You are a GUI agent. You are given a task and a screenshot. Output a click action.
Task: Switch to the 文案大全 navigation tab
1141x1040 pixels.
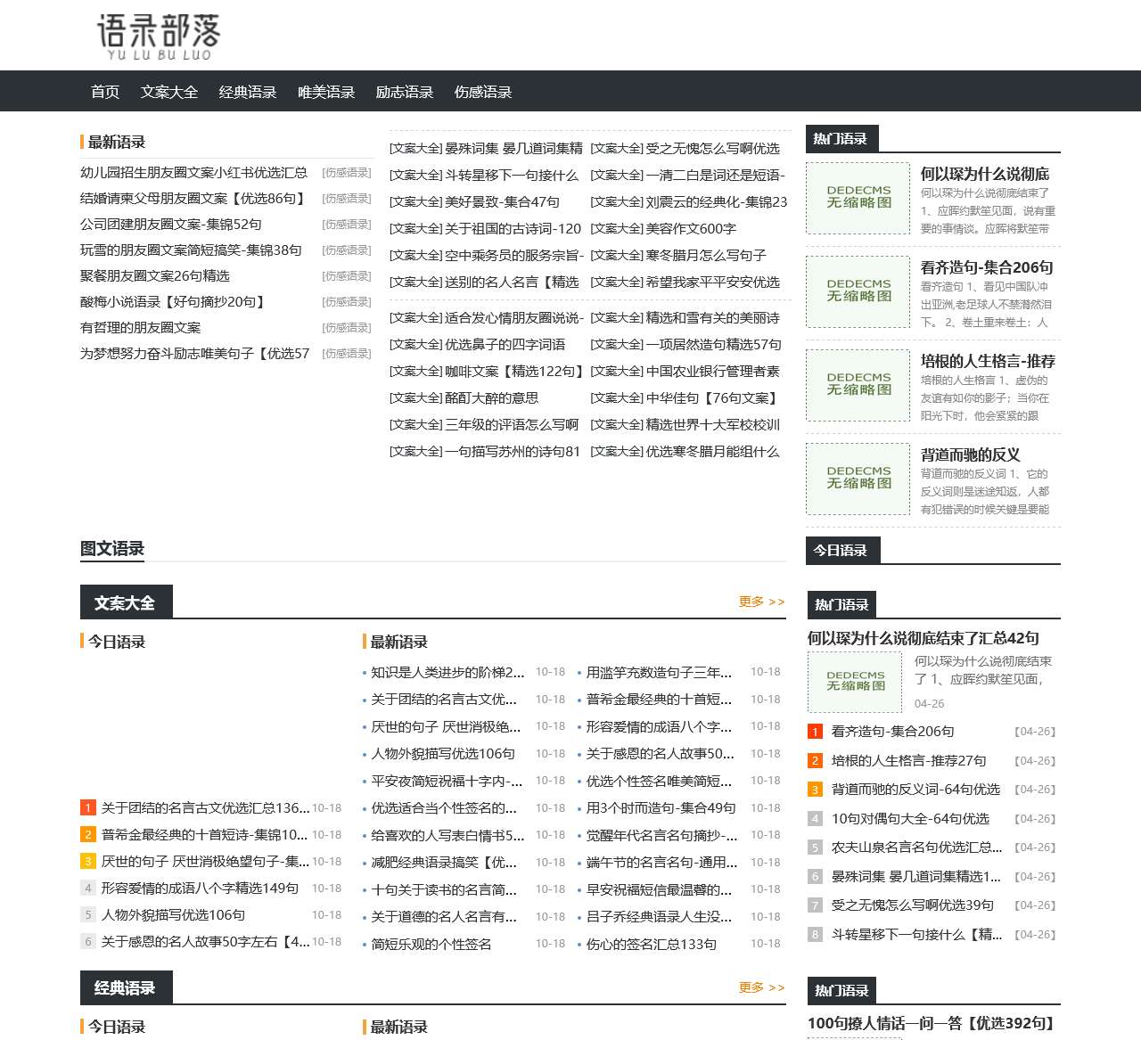pos(169,91)
